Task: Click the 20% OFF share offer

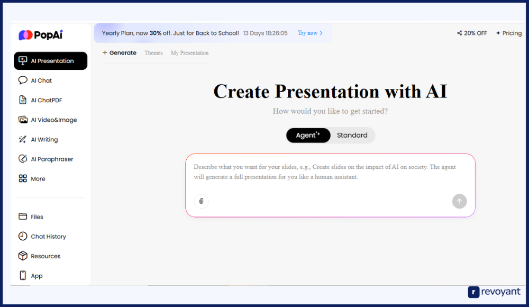Action: point(472,33)
